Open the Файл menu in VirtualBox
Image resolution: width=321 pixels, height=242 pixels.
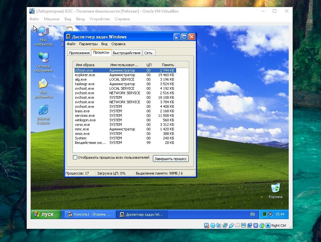tap(34, 19)
